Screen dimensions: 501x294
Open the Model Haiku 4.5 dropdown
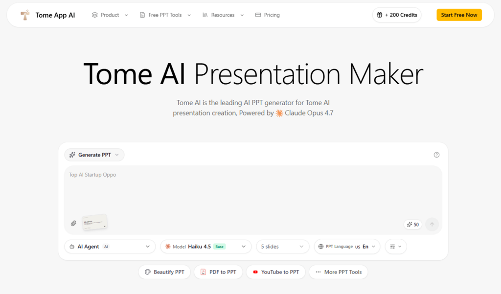pos(206,247)
